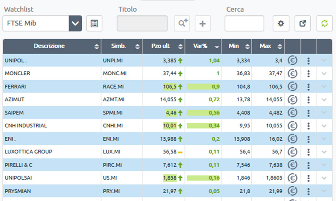Screen dimensions: 336x201
Task: Select the CNHI.MI symbol cell
Action: [122, 126]
